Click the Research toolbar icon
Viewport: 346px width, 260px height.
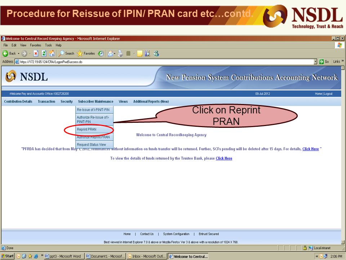147,53
